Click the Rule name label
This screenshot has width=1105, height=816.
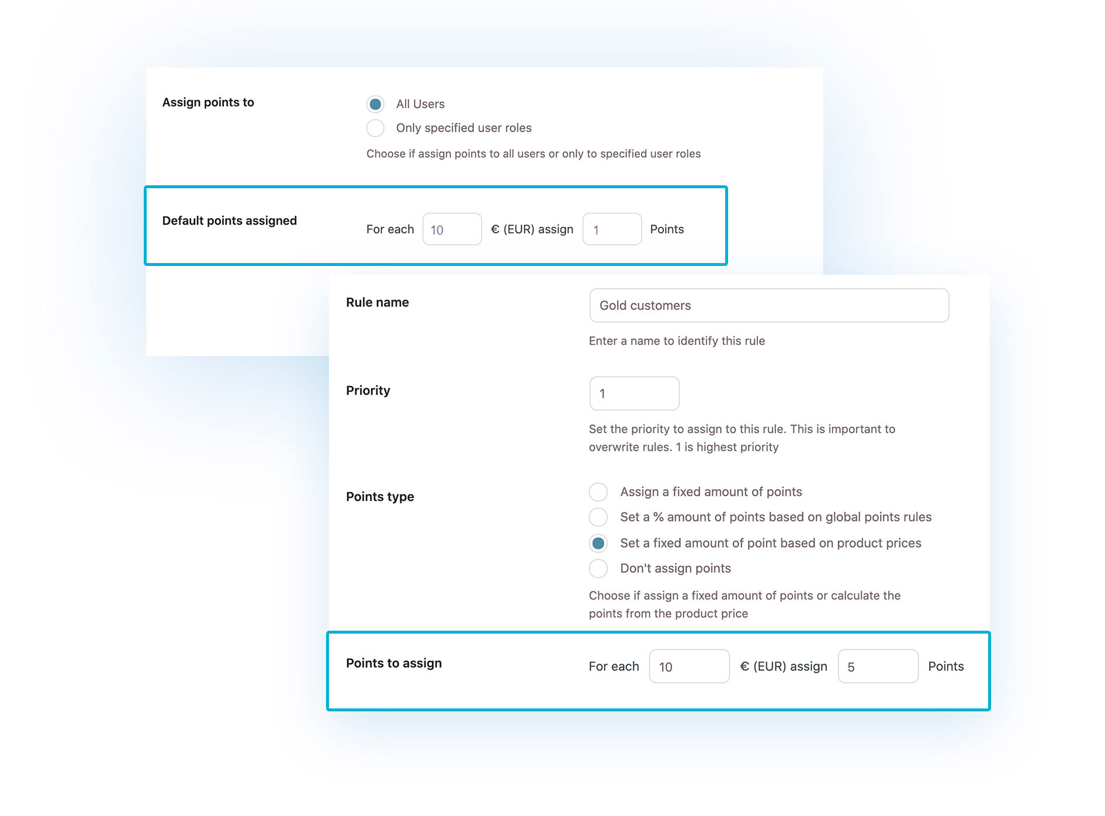click(x=377, y=302)
